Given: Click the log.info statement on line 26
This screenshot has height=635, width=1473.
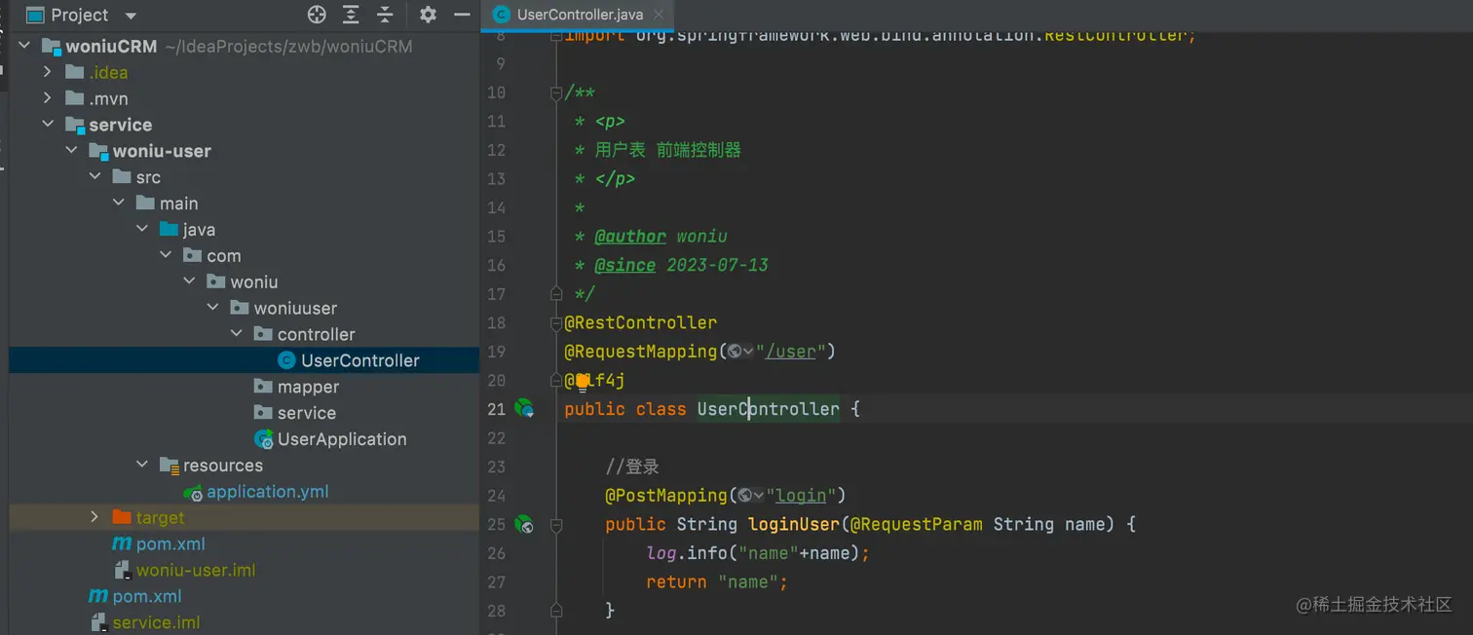Looking at the screenshot, I should coord(758,553).
